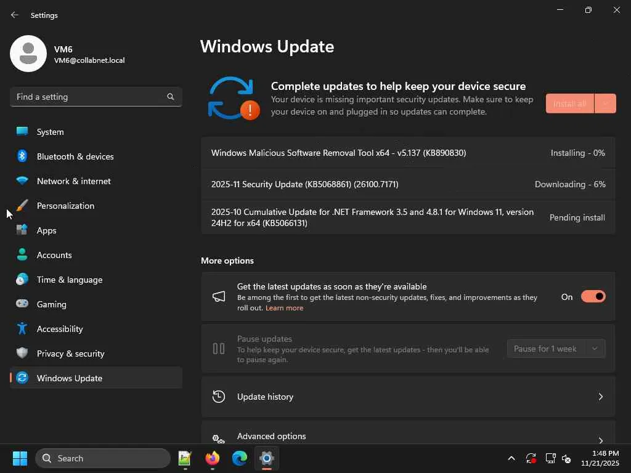
Task: Click the taskbar clock showing 1:48 PM
Action: [x=600, y=458]
